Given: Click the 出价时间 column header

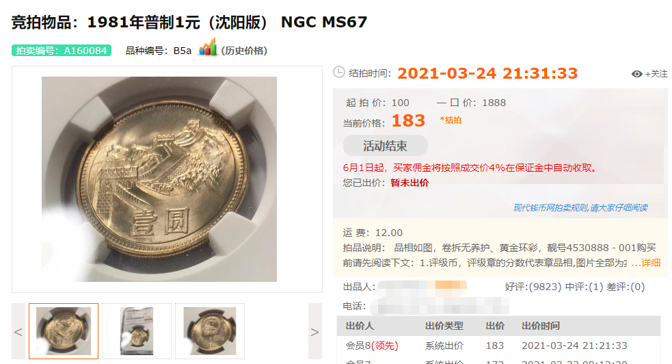Looking at the screenshot, I should pos(541,326).
